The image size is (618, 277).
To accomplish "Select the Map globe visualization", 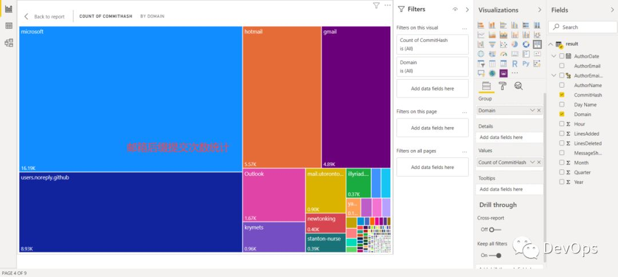I will (x=481, y=54).
